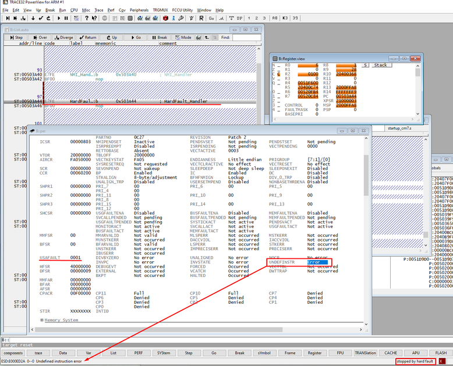Click the chip-shaped icon in main toolbar
The height and width of the screenshot is (366, 453).
(x=130, y=18)
